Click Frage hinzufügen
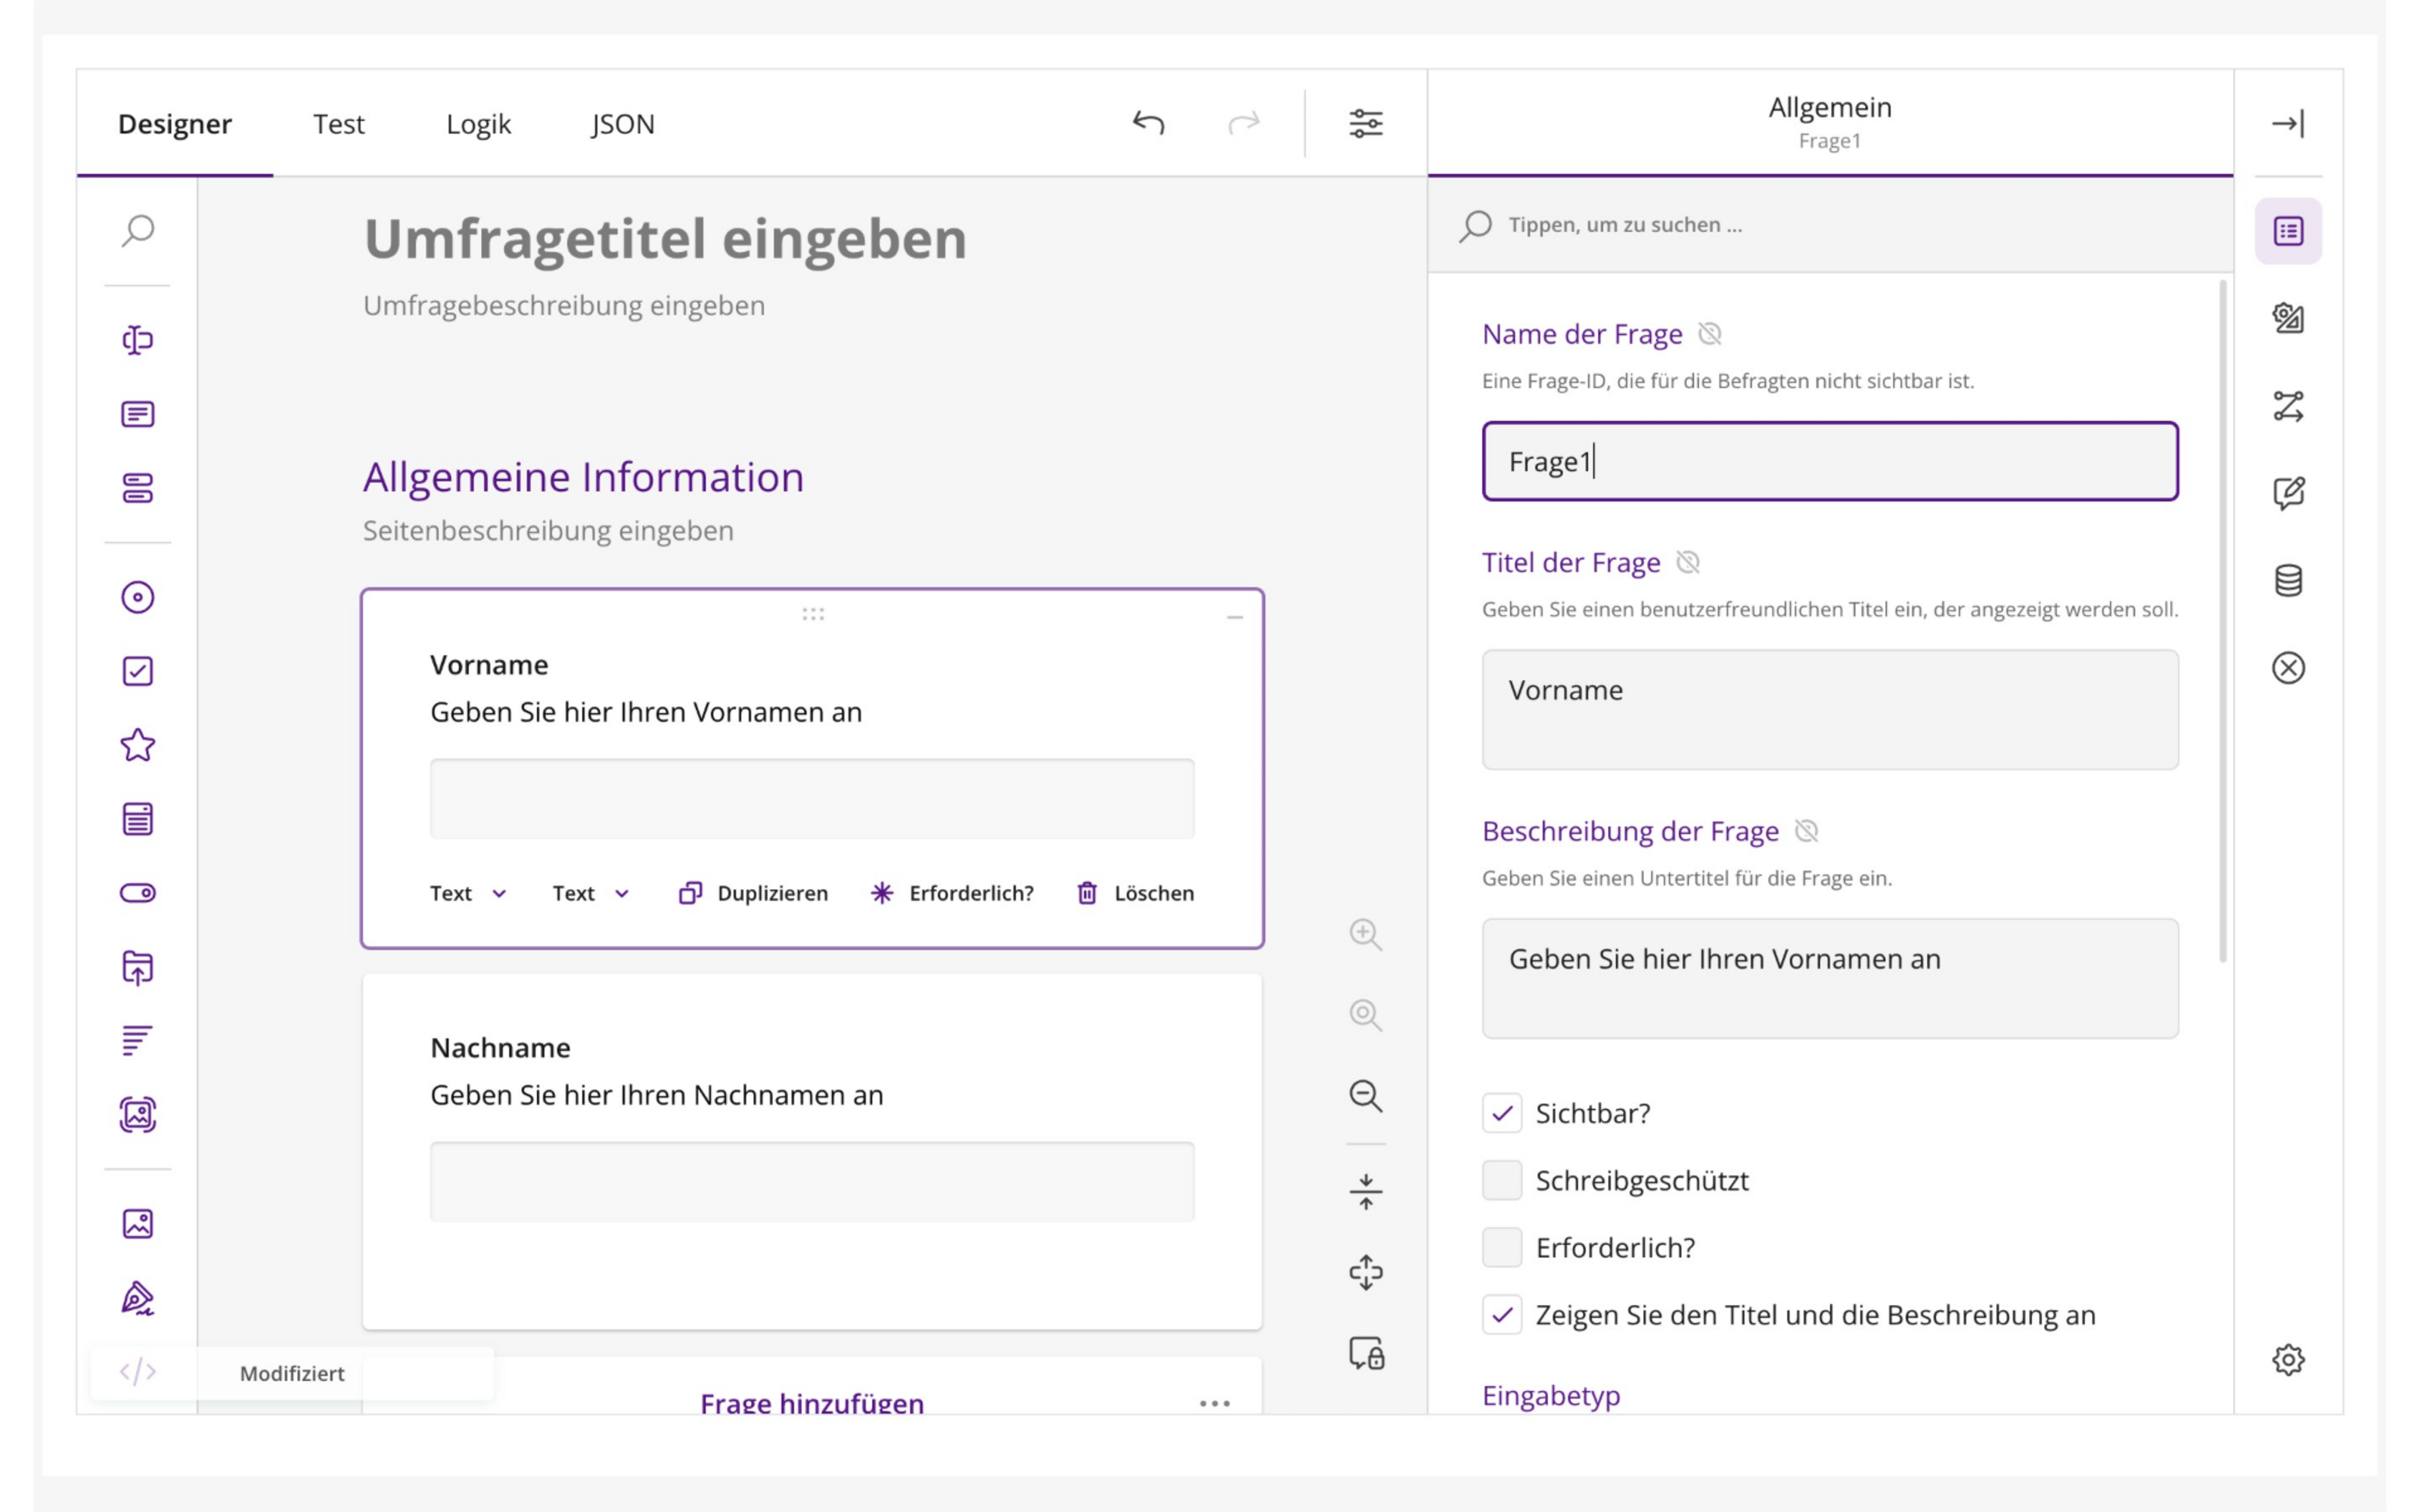 pos(812,1402)
